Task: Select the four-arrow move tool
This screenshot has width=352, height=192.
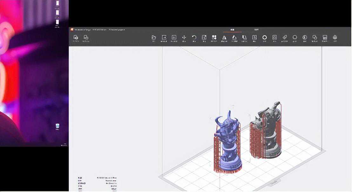Action: [184, 38]
